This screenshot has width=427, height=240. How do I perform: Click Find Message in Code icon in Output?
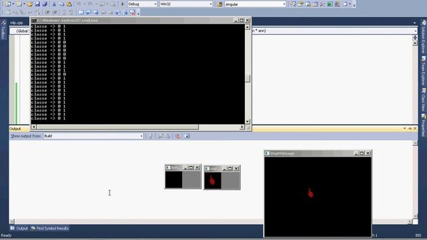tap(150, 136)
